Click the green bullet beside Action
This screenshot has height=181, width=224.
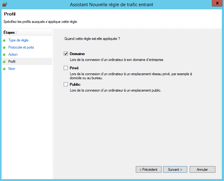pos(4,55)
